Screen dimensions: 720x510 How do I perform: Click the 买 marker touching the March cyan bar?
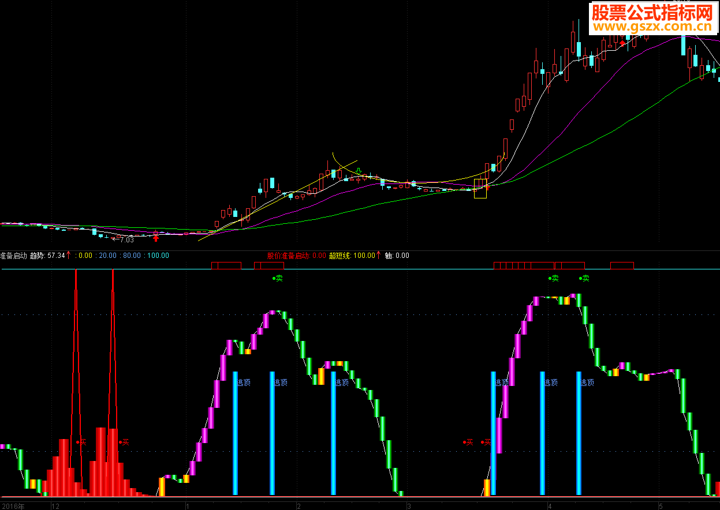486,442
